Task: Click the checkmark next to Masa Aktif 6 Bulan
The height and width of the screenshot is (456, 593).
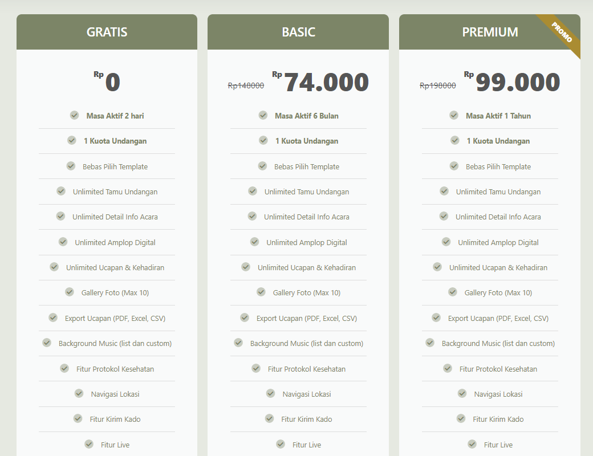Action: tap(263, 115)
